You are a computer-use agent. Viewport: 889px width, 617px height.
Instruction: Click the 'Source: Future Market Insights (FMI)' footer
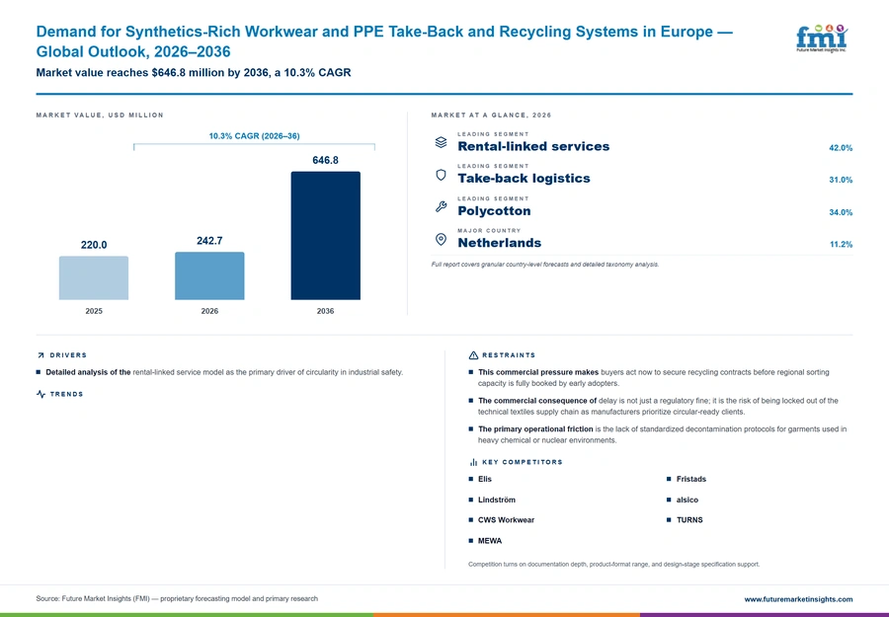pos(177,599)
